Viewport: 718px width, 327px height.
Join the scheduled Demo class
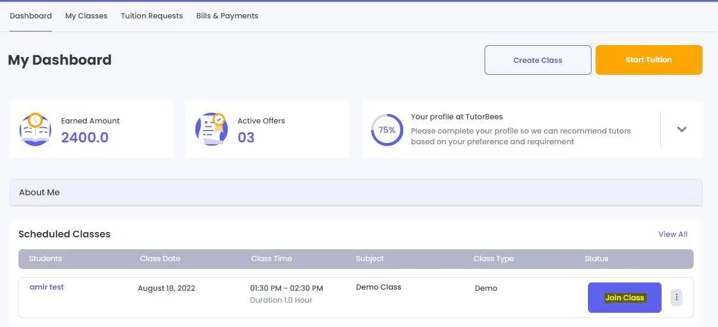(624, 297)
